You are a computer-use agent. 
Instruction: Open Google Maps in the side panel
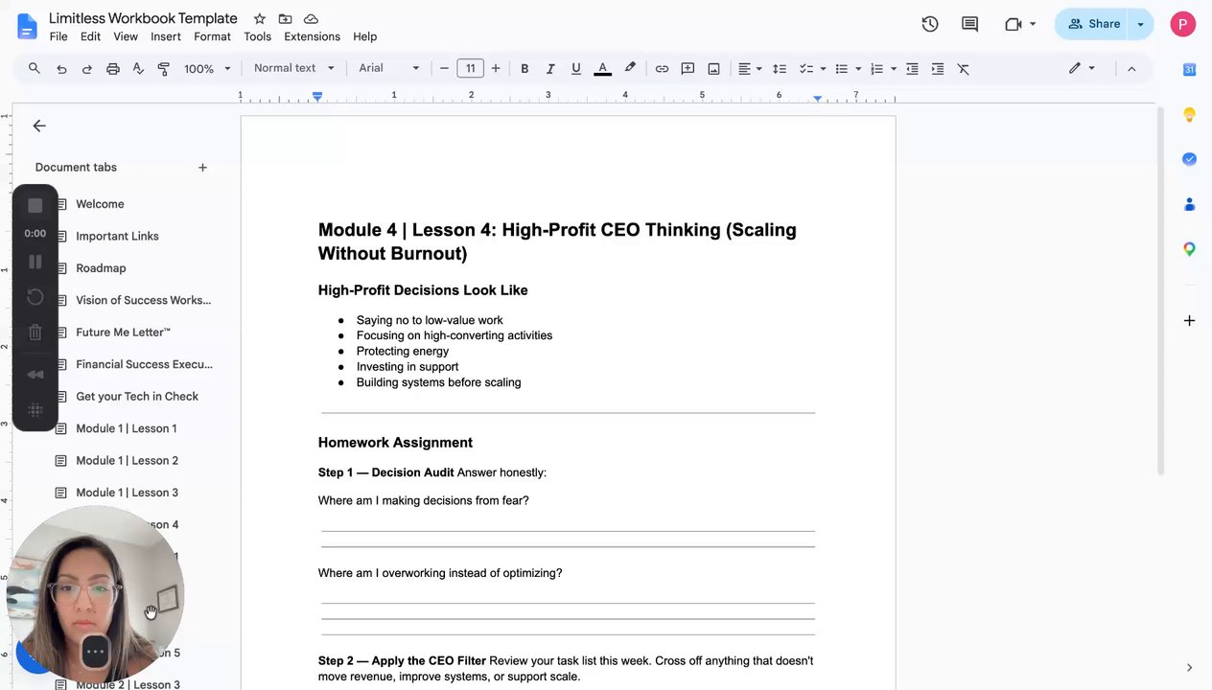point(1189,249)
